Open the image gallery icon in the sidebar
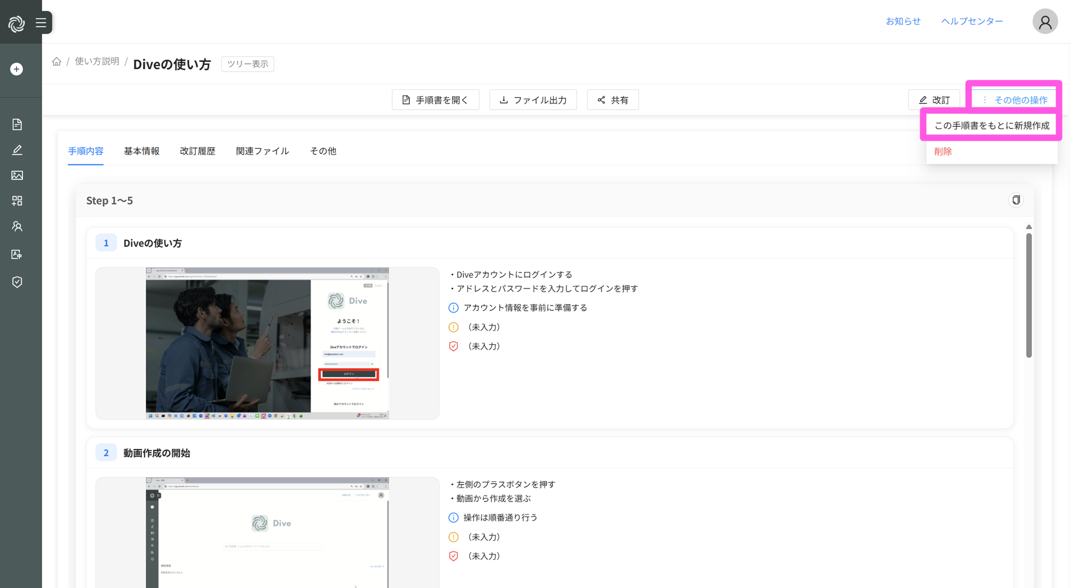 tap(17, 175)
